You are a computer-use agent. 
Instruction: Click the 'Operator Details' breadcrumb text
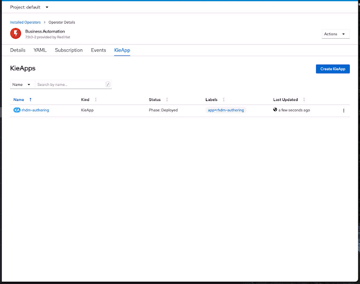tap(61, 22)
